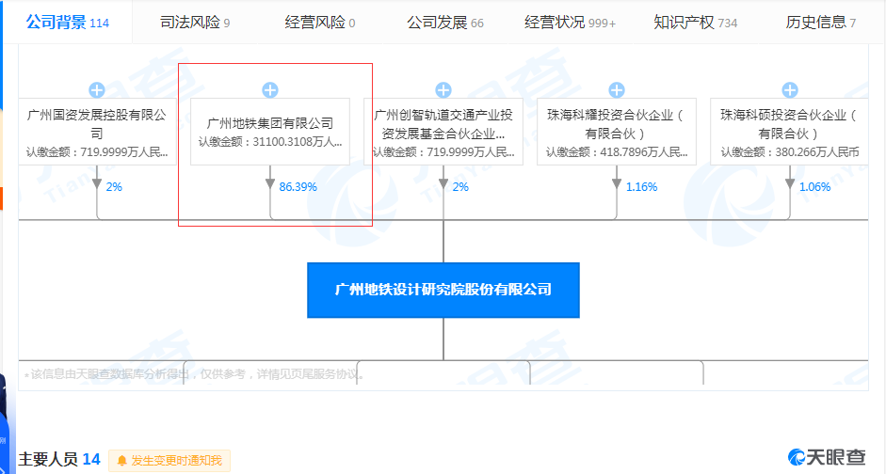Screen dimensions: 886x474
Task: Open shareholder node 广州地铁集团有限公司
Action: tap(270, 132)
